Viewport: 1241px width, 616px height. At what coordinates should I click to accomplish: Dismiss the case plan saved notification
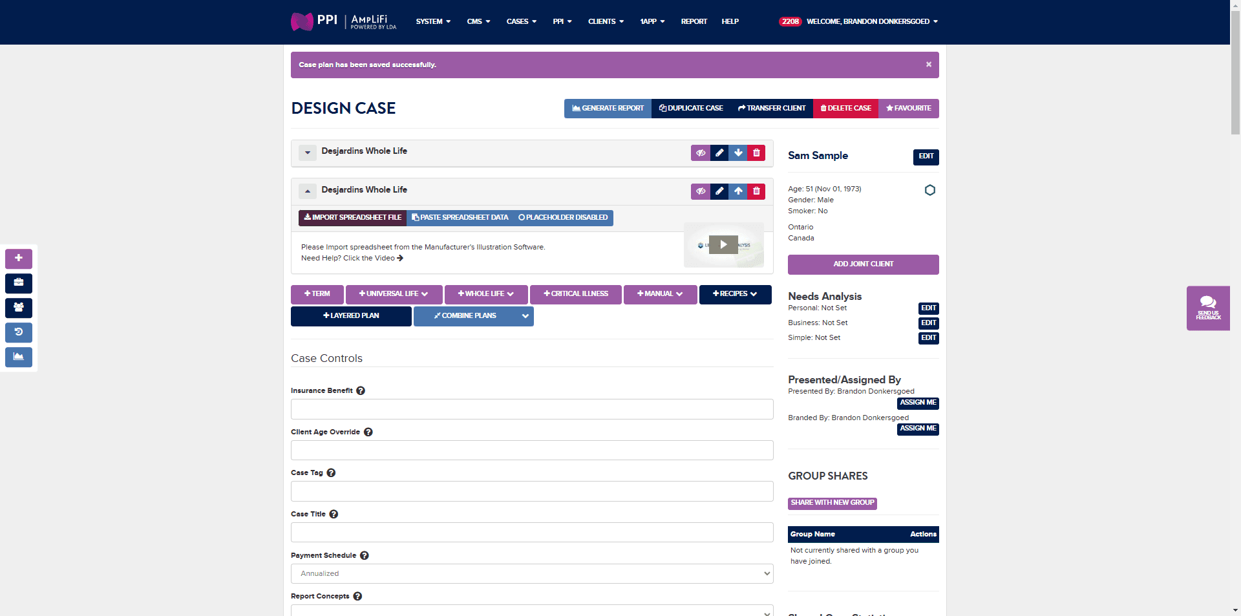[929, 65]
